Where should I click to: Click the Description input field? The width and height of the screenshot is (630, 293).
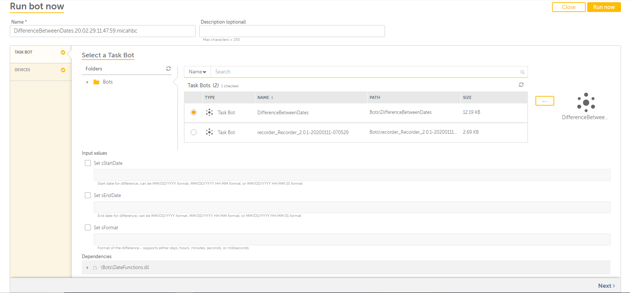[292, 31]
